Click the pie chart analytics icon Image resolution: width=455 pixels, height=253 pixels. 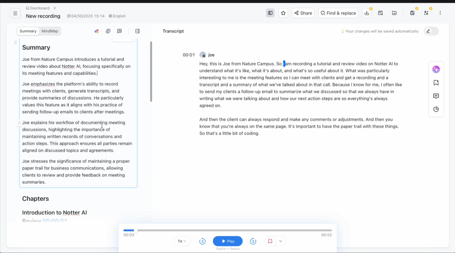pyautogui.click(x=436, y=109)
